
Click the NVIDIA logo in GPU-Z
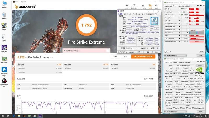(x=200, y=71)
